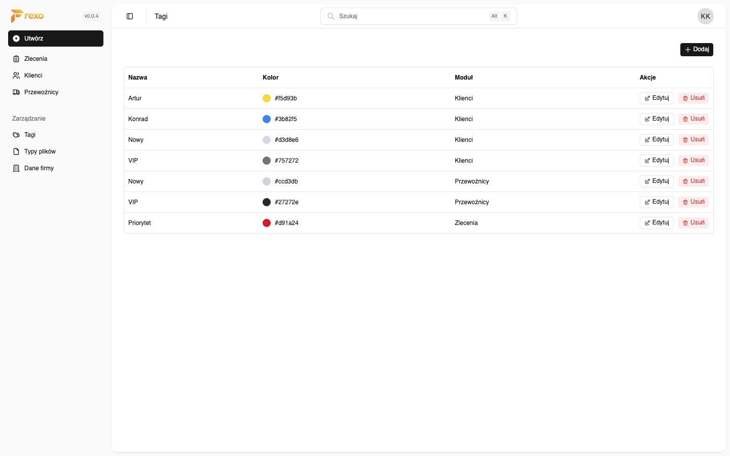Click the trash icon on Priorytet row

click(x=685, y=222)
